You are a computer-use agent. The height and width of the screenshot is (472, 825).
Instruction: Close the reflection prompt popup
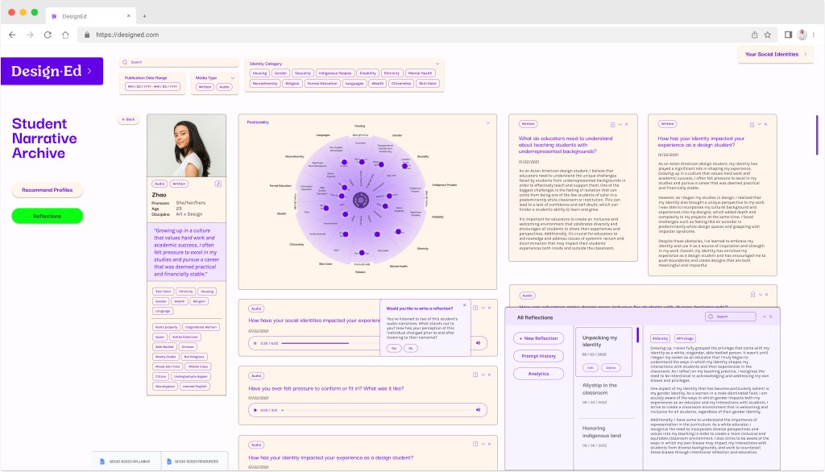coord(464,305)
